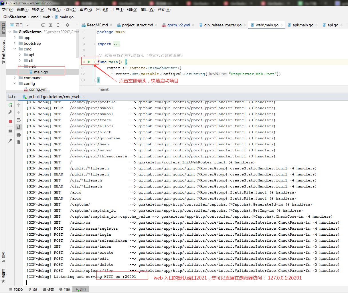Viewport: 348px width, 293px height.
Task: Click project tree vertical scrollbar
Action: (x=77, y=43)
